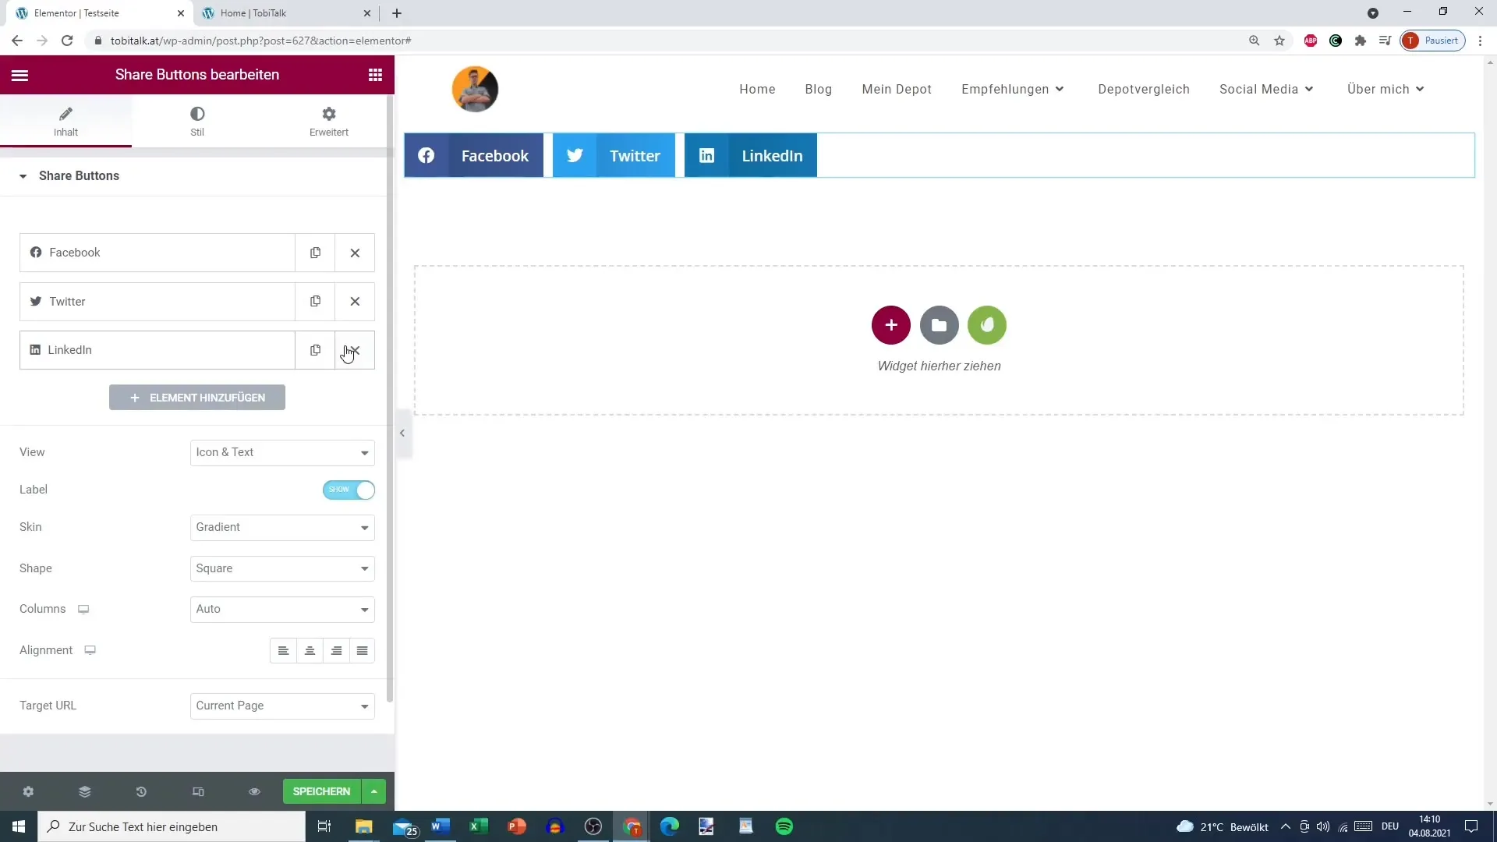This screenshot has height=842, width=1497.
Task: Open the Twitter item in repeater list
Action: pyautogui.click(x=157, y=302)
